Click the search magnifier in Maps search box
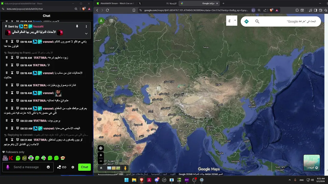The height and width of the screenshot is (184, 328). point(257,21)
